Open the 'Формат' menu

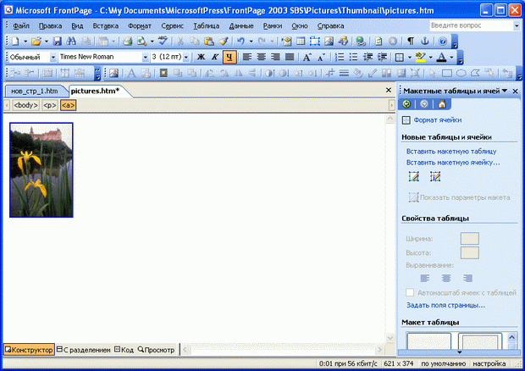point(139,25)
